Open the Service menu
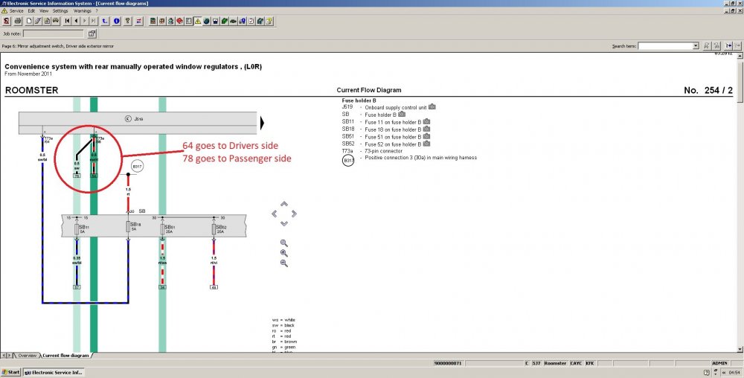Screen dimensions: 744x378 pos(16,11)
